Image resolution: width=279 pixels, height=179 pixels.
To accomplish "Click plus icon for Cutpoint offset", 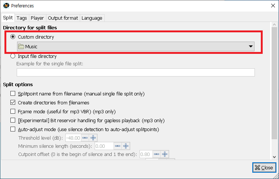I will (x=165, y=154).
